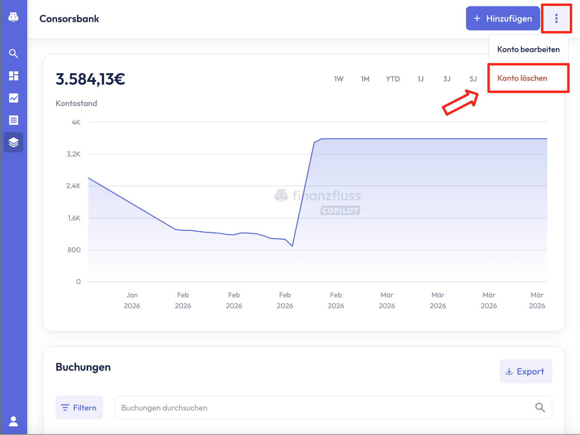The height and width of the screenshot is (435, 580).
Task: Open the dashboard grid icon in sidebar
Action: click(x=13, y=76)
